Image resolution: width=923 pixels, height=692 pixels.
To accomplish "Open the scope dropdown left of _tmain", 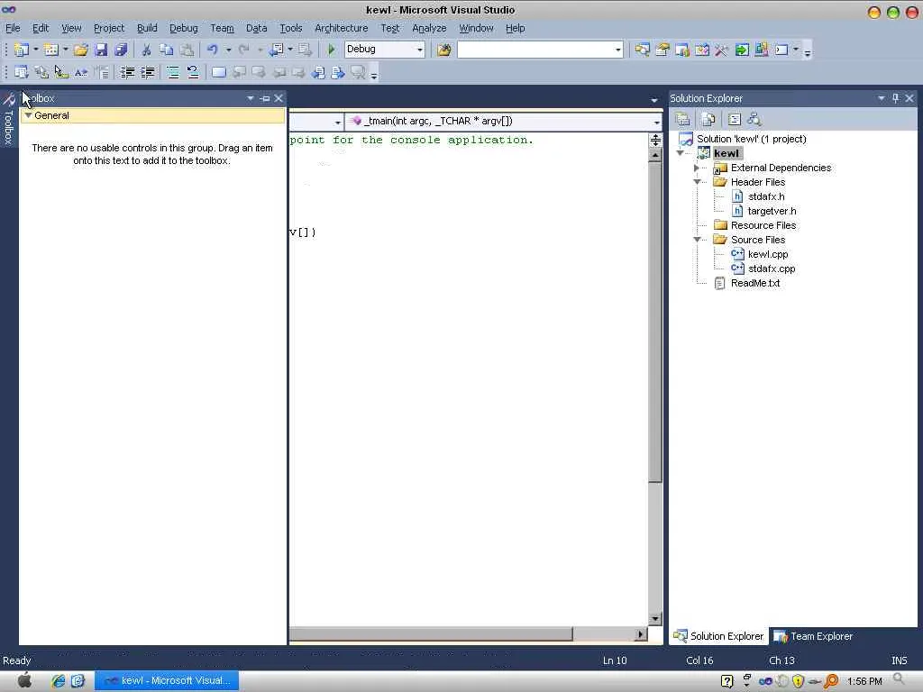I will point(337,122).
